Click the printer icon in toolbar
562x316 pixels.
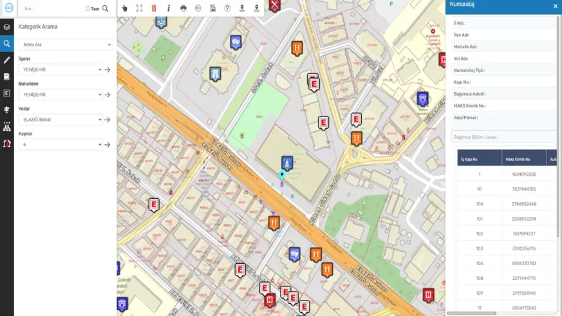click(x=183, y=8)
